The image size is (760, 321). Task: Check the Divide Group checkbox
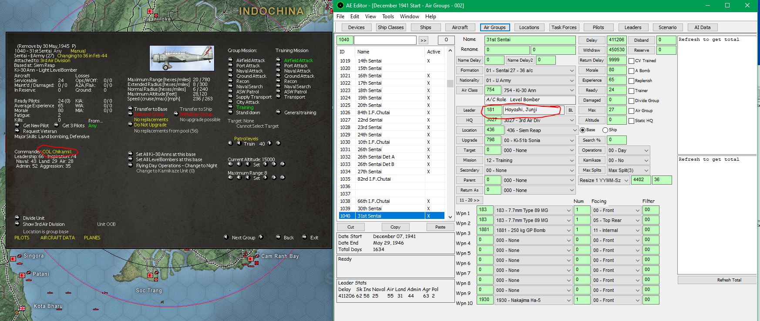[631, 101]
